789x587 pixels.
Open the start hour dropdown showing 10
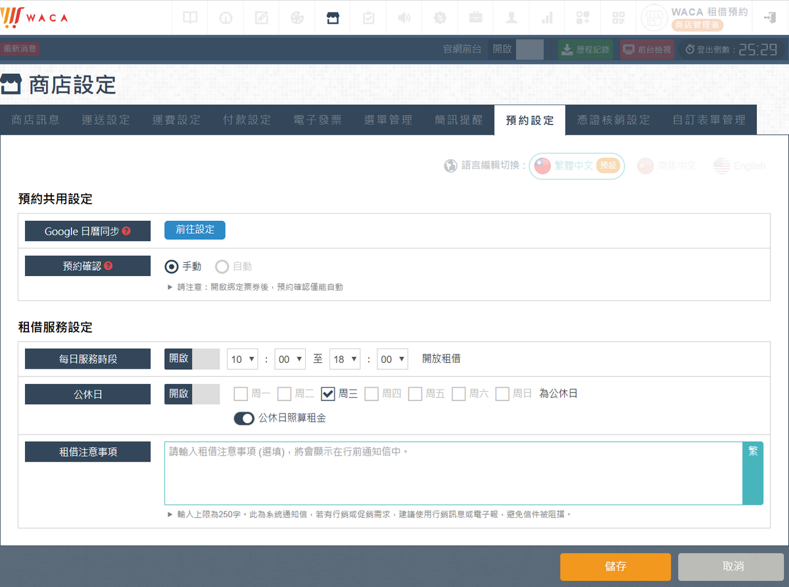(243, 359)
